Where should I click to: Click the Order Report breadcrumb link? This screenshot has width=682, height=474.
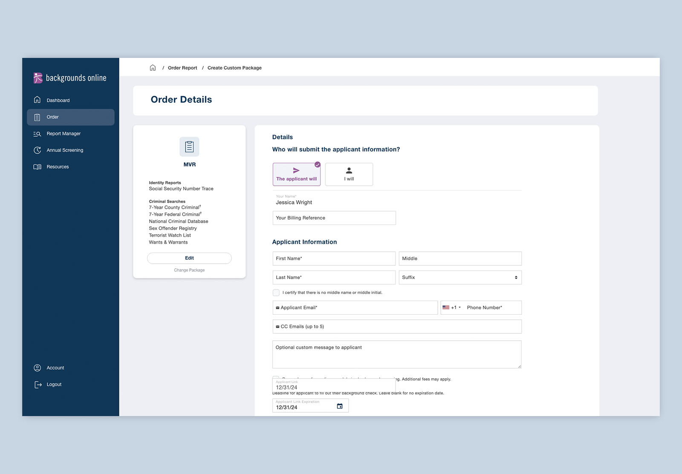pyautogui.click(x=182, y=68)
